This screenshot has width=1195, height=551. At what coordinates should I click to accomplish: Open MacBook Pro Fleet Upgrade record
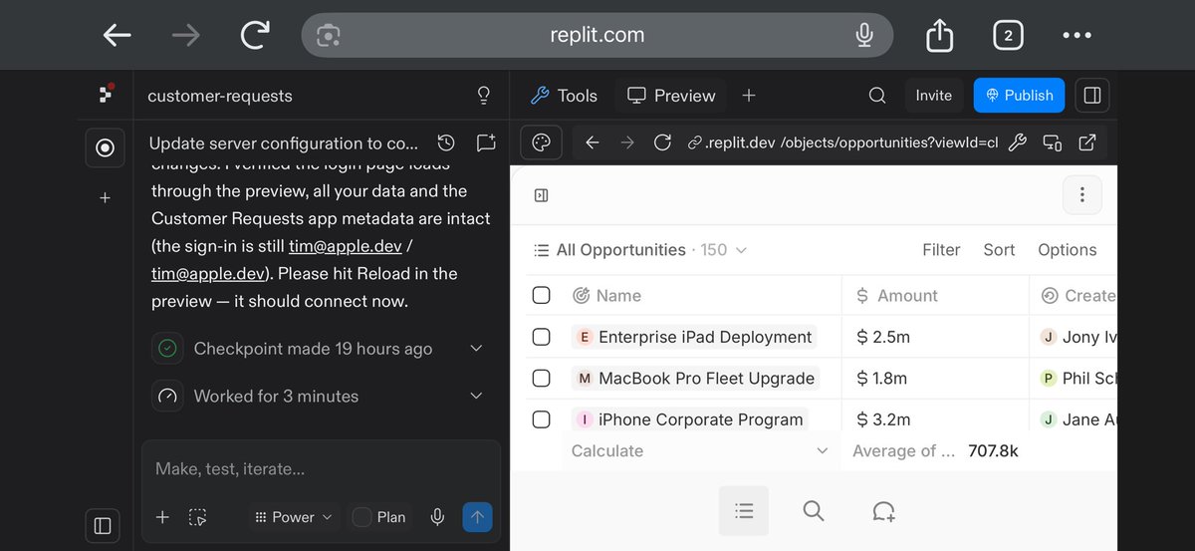click(x=695, y=379)
